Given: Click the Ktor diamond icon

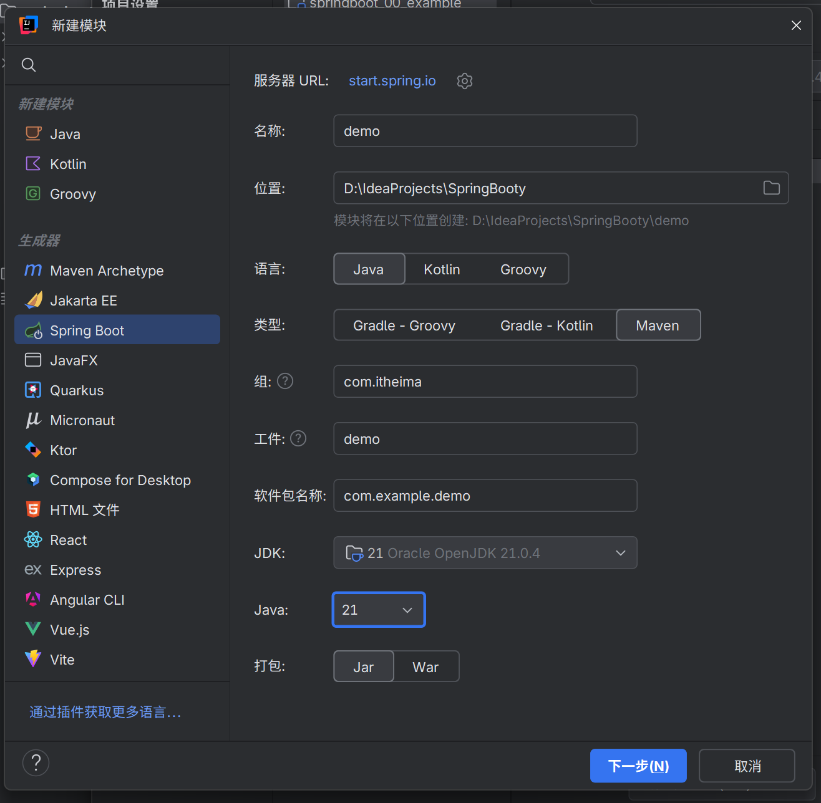Looking at the screenshot, I should [33, 450].
